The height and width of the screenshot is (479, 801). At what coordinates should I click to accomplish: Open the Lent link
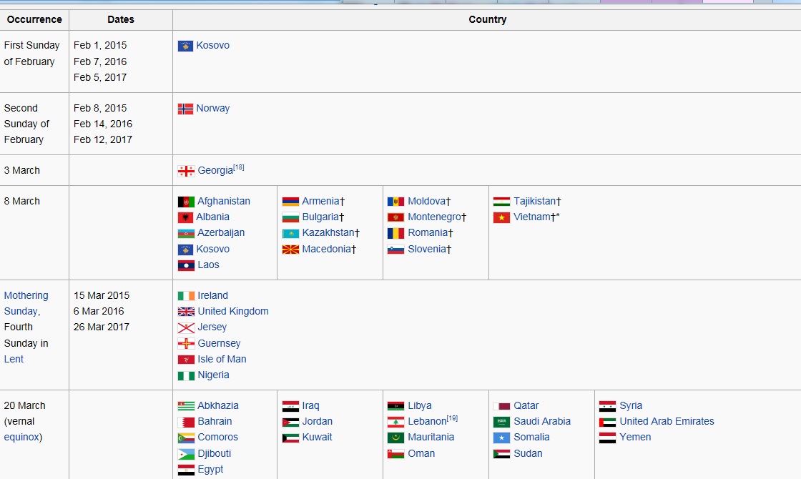point(14,359)
